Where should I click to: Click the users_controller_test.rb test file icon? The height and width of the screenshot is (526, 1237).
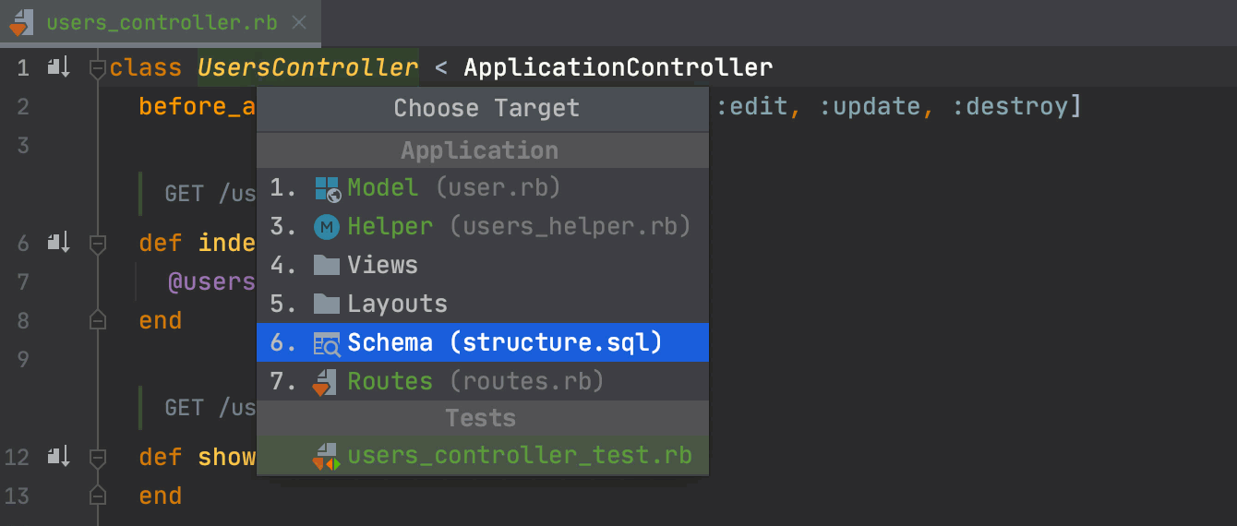pos(326,456)
